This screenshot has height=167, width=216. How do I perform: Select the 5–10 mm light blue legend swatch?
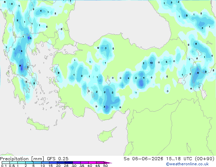(37, 163)
